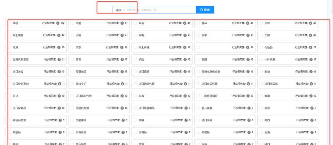The height and width of the screenshot is (145, 333).
Task: Click the info icon in the 京东 card
Action: pos(122,47)
